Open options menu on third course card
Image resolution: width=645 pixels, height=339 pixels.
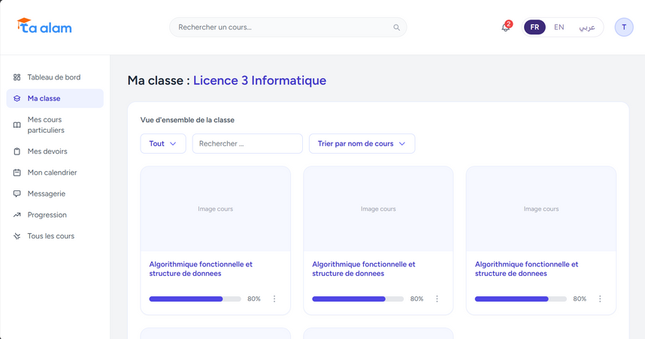pos(600,298)
